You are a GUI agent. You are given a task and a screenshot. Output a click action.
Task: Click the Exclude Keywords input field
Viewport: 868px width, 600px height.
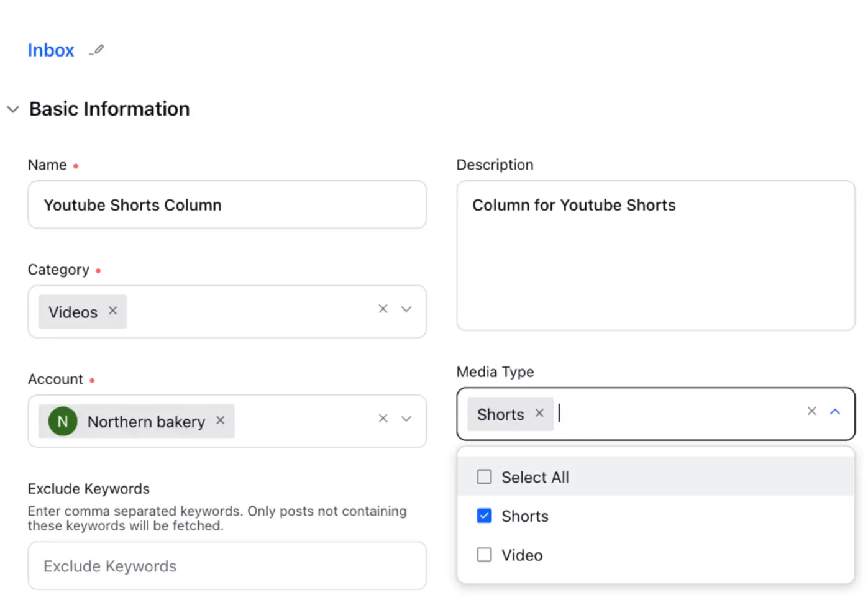(227, 566)
